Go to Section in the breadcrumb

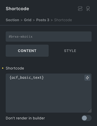pos(12,20)
